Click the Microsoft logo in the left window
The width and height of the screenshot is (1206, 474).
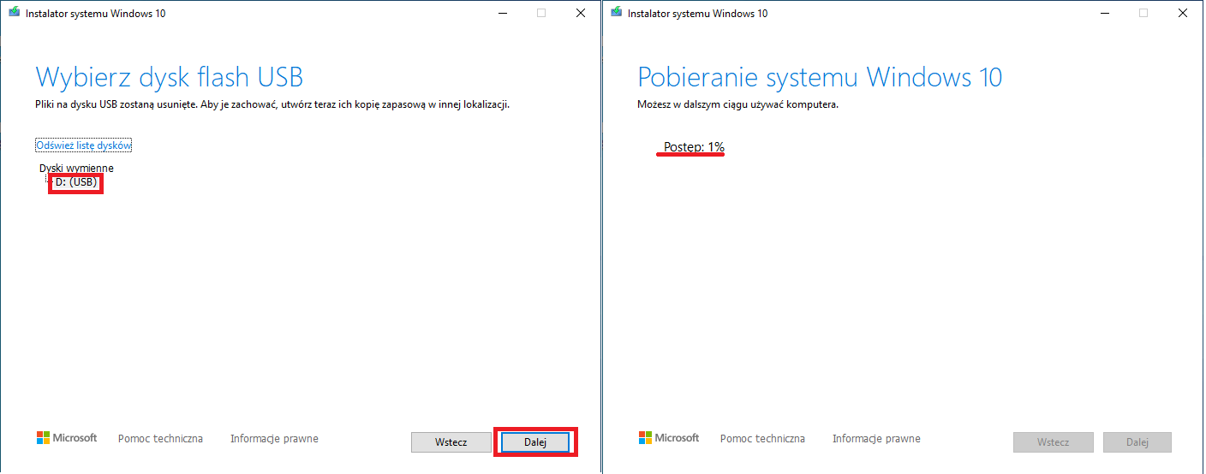pos(67,438)
